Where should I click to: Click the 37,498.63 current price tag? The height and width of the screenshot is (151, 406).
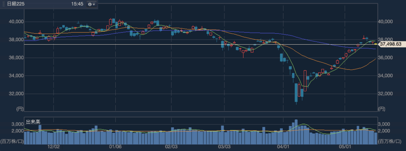(x=391, y=44)
